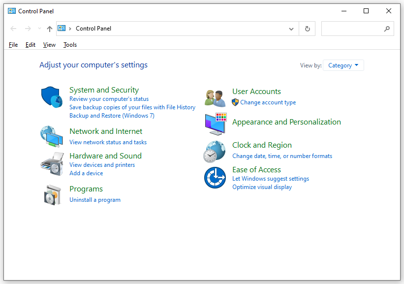
Task: Click the Ease of Access icon
Action: [x=215, y=178]
